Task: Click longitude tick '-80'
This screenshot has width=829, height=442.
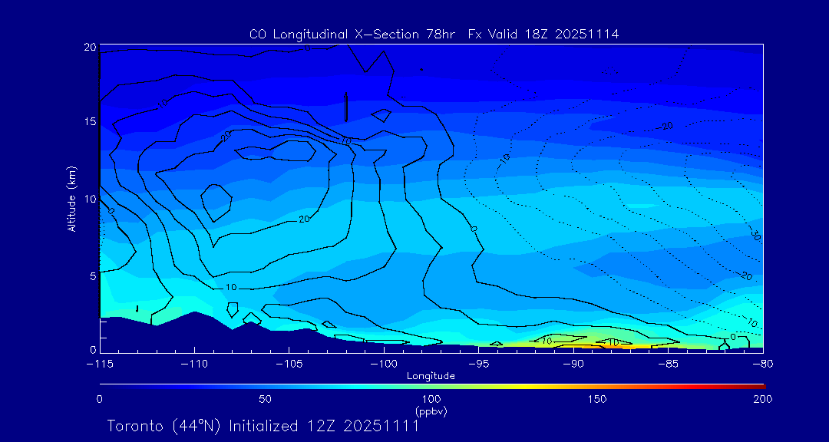Action: [x=763, y=364]
